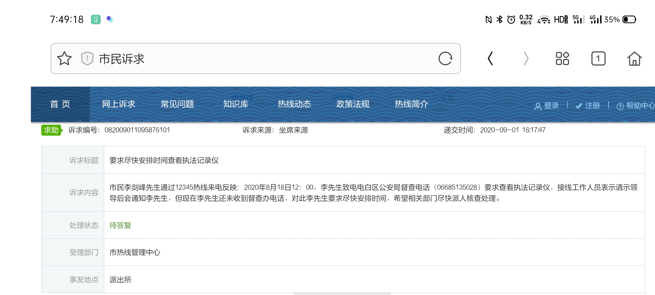Go forward using the right arrow
Viewport: 655px width, 295px height.
point(526,59)
